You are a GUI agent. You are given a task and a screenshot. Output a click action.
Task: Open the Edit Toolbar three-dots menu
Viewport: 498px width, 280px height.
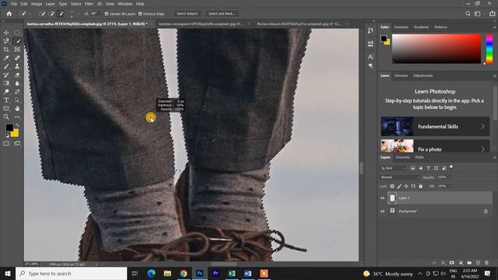click(x=17, y=117)
